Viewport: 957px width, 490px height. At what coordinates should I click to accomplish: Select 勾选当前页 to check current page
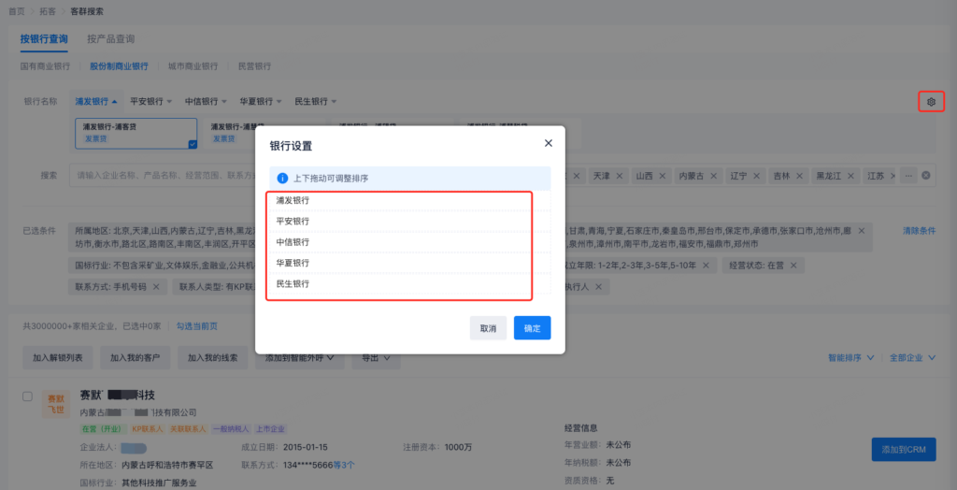click(196, 326)
